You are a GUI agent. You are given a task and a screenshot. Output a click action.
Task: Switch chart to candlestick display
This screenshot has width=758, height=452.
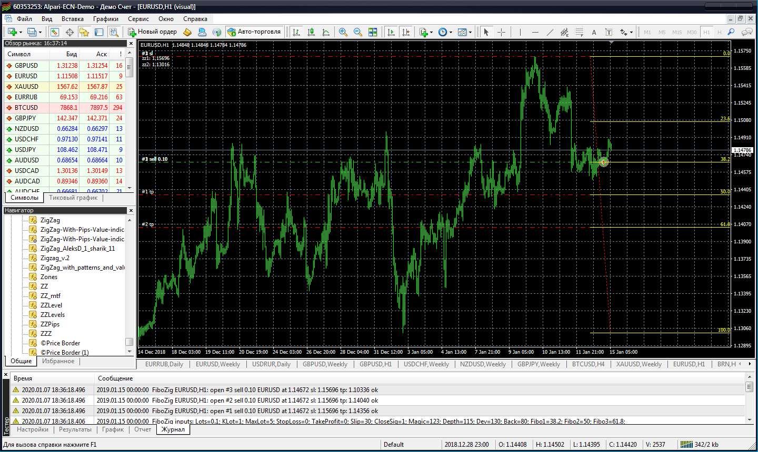tap(311, 32)
